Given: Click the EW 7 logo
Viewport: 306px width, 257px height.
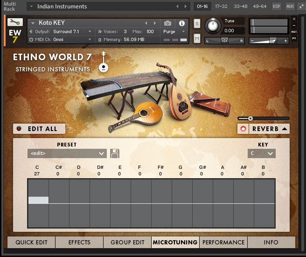Looking at the screenshot, I should pos(15,36).
